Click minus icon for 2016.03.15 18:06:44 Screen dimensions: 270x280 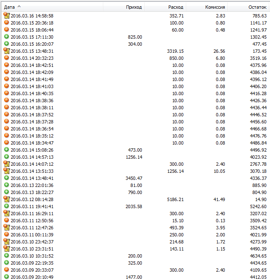[6, 29]
